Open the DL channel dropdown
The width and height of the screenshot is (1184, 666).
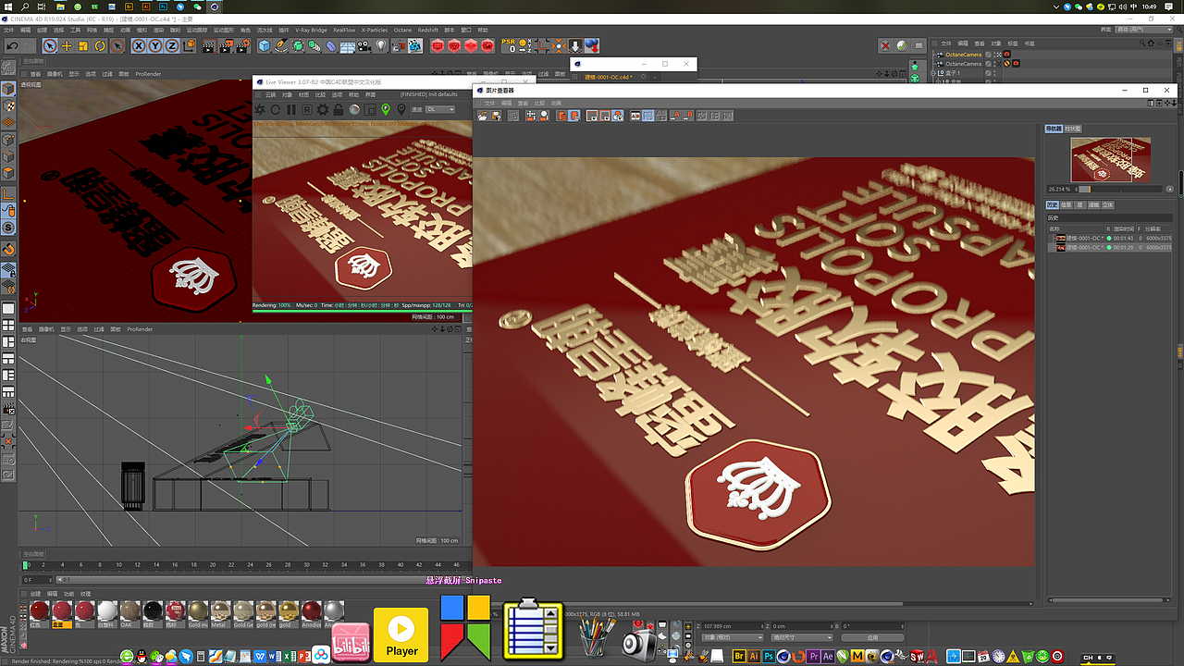(x=440, y=109)
